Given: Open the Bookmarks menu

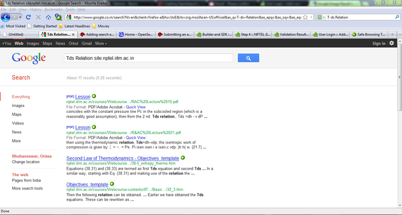Looking at the screenshot, I should click(x=53, y=10).
